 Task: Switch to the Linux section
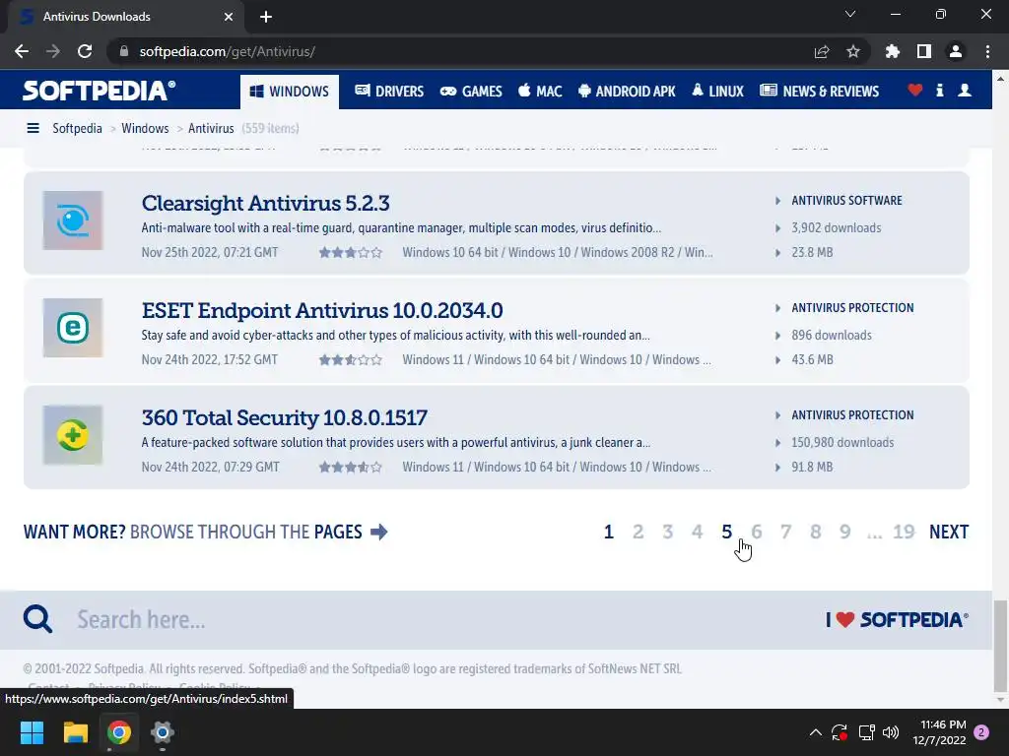(x=717, y=92)
